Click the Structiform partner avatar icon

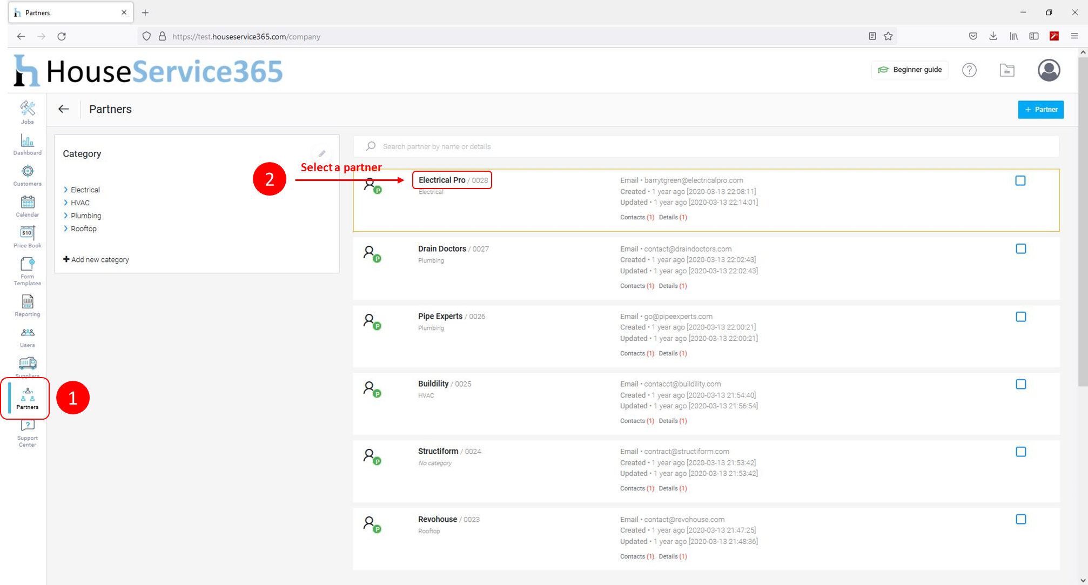pos(372,456)
